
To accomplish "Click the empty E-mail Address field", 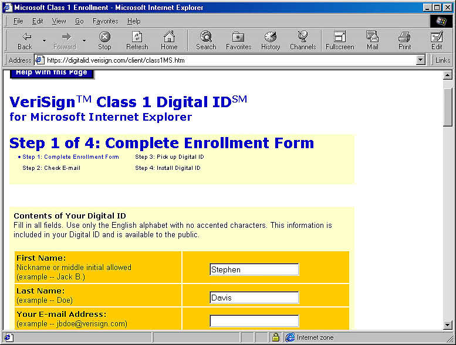I will (x=254, y=321).
